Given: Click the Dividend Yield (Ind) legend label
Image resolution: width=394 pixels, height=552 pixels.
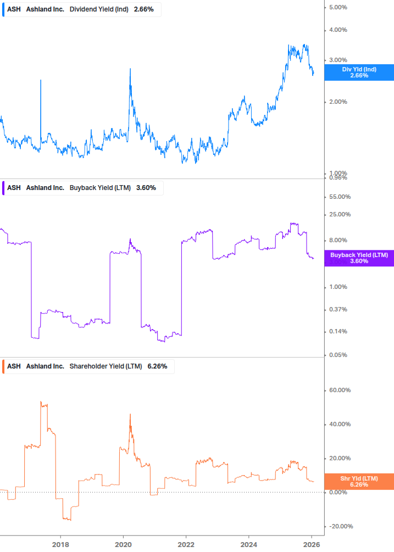Looking at the screenshot, I should pos(99,9).
